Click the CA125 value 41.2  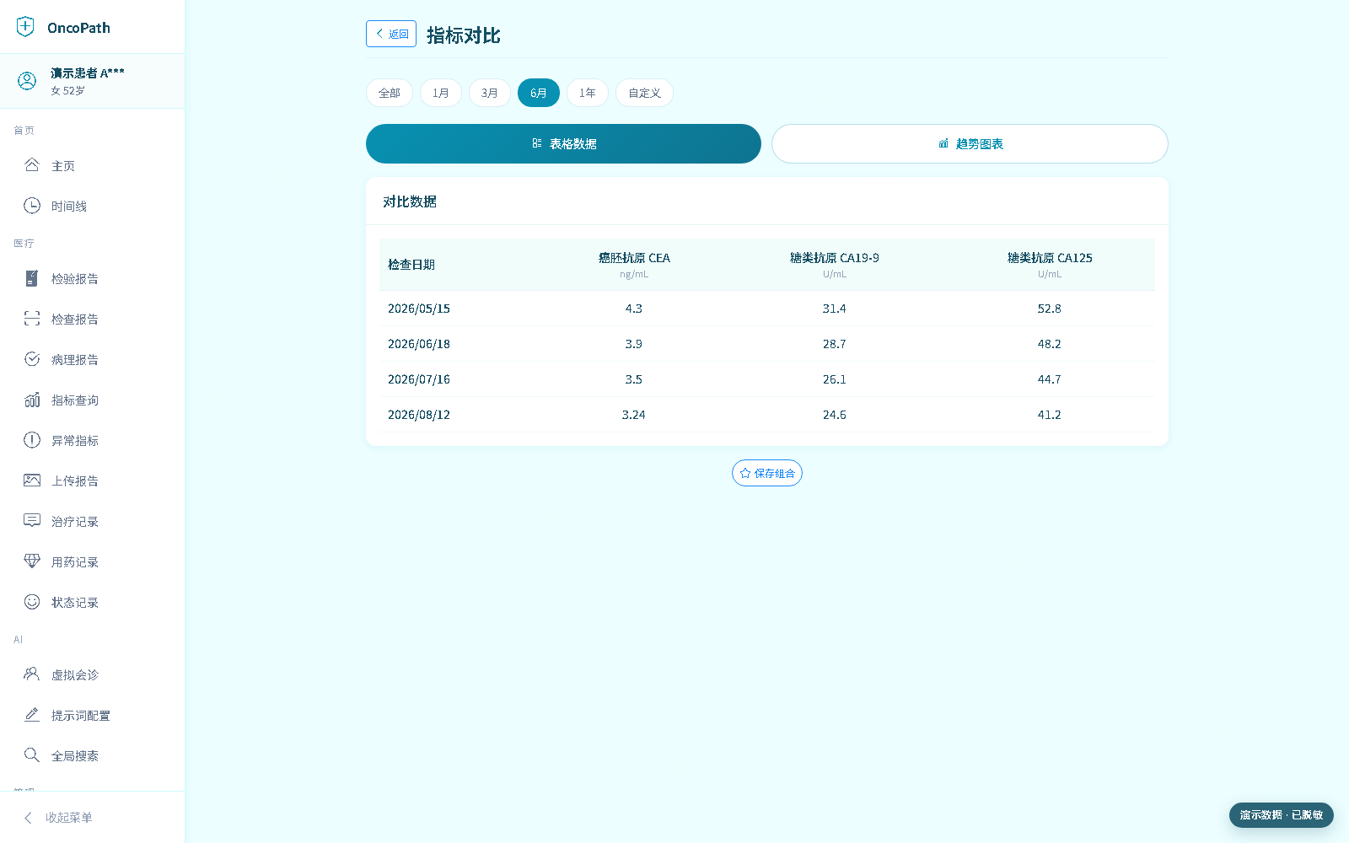[x=1050, y=415]
